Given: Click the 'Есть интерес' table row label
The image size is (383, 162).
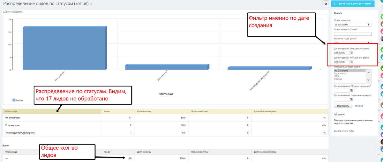Looking at the screenshot, I should [12, 125].
